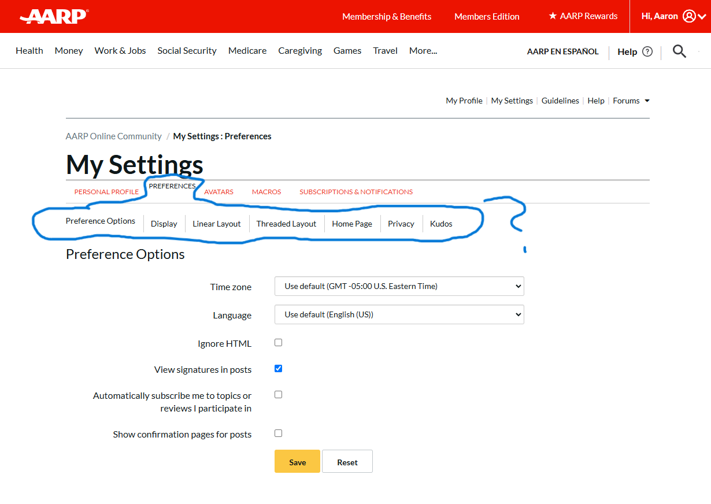Expand the Forums dropdown arrow
Image resolution: width=711 pixels, height=504 pixels.
tap(647, 101)
